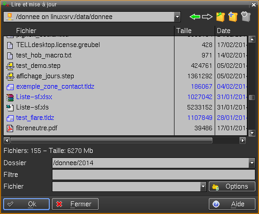Confirm with the Ok button
The width and height of the screenshot is (259, 214).
26,204
